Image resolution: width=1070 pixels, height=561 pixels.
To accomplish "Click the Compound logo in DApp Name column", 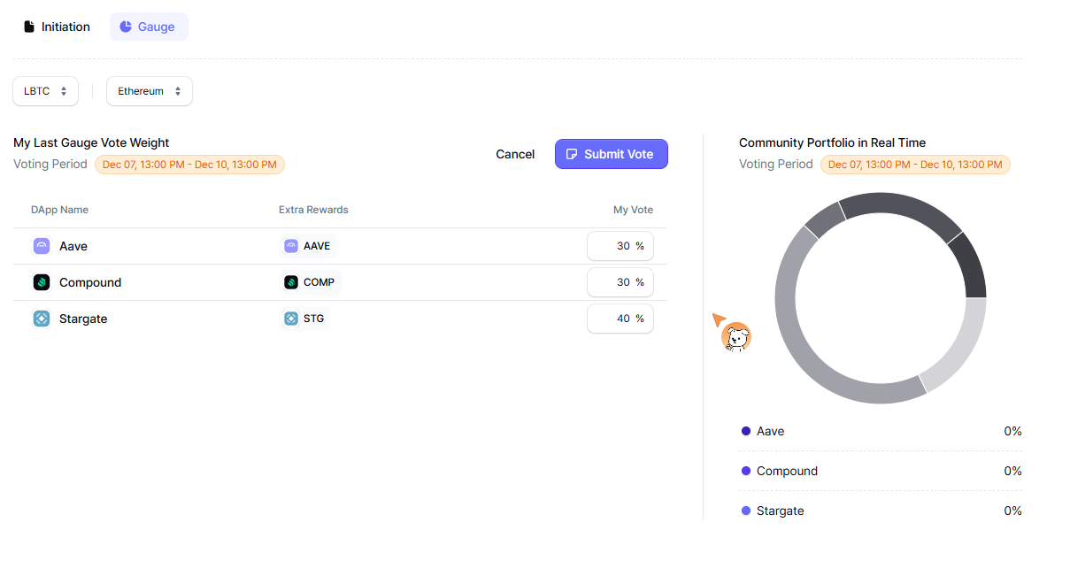I will pos(42,282).
